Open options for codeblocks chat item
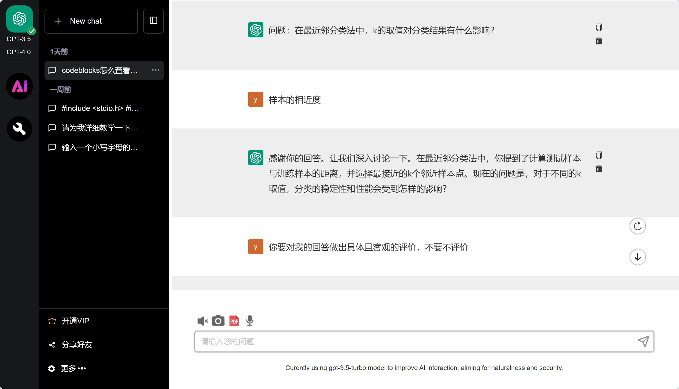 155,70
